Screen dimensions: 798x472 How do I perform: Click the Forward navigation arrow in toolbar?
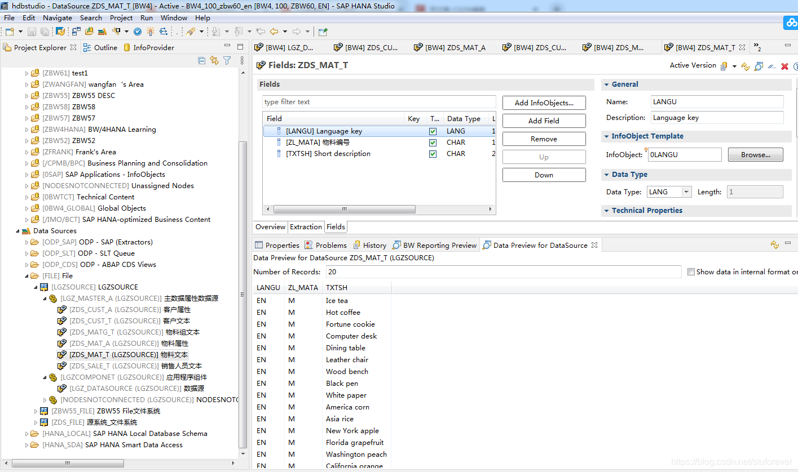[297, 32]
